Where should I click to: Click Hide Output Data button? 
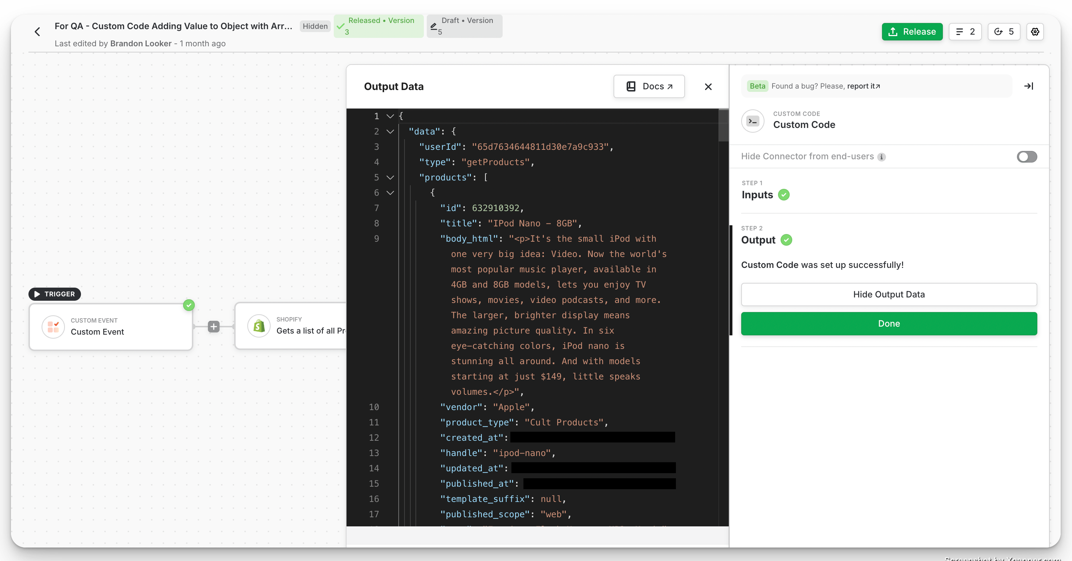point(889,295)
